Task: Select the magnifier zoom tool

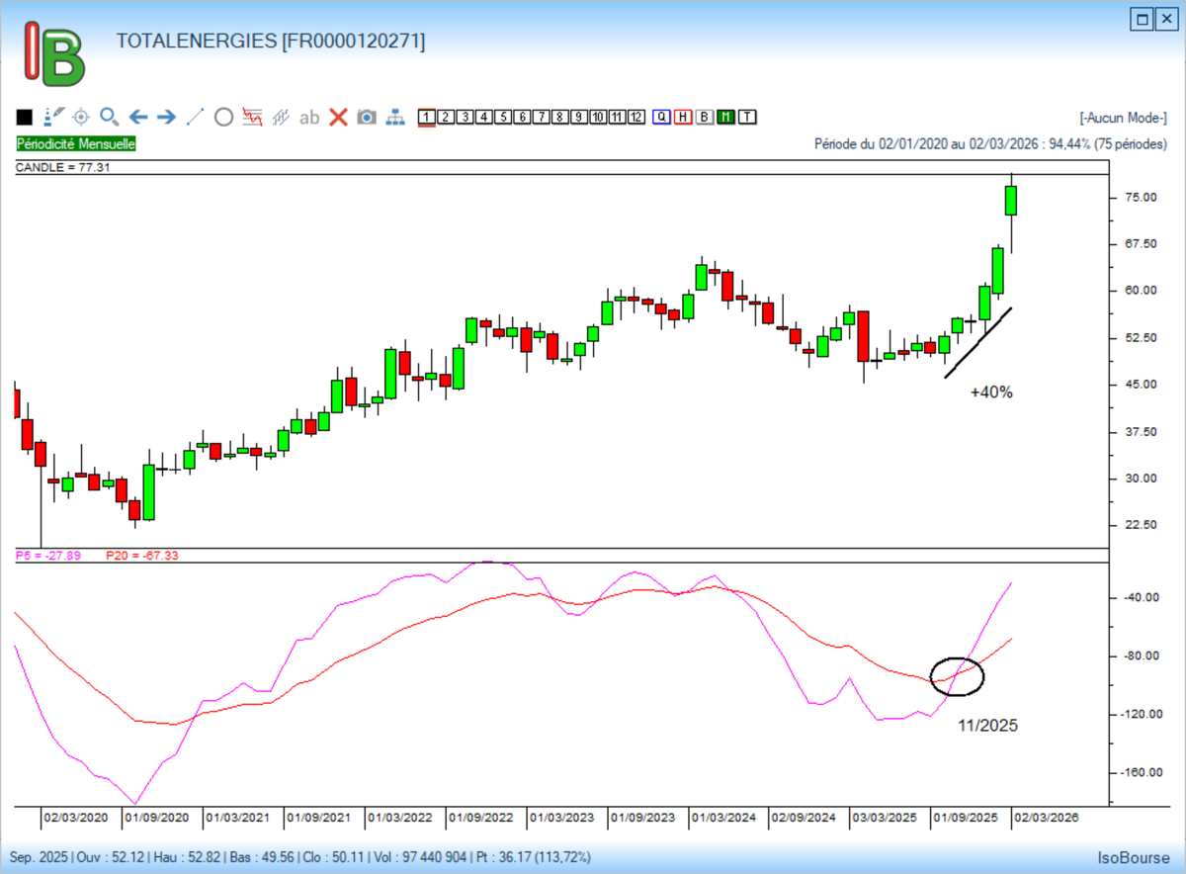Action: [x=109, y=117]
